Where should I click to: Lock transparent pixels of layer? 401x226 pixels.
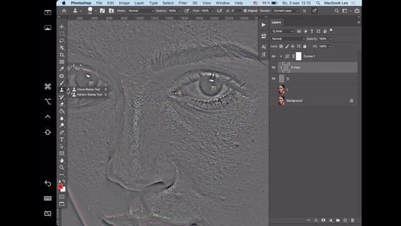(x=281, y=46)
